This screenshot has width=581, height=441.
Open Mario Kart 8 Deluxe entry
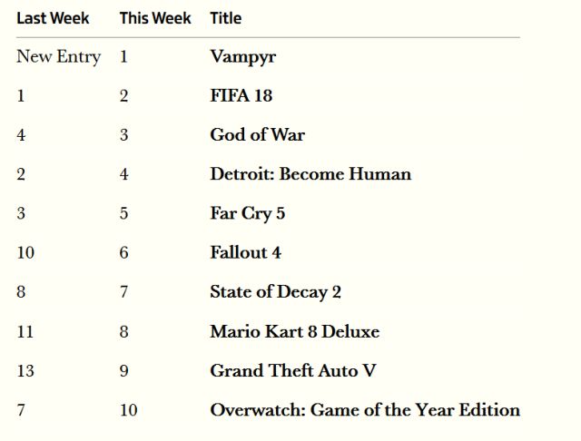pyautogui.click(x=294, y=331)
